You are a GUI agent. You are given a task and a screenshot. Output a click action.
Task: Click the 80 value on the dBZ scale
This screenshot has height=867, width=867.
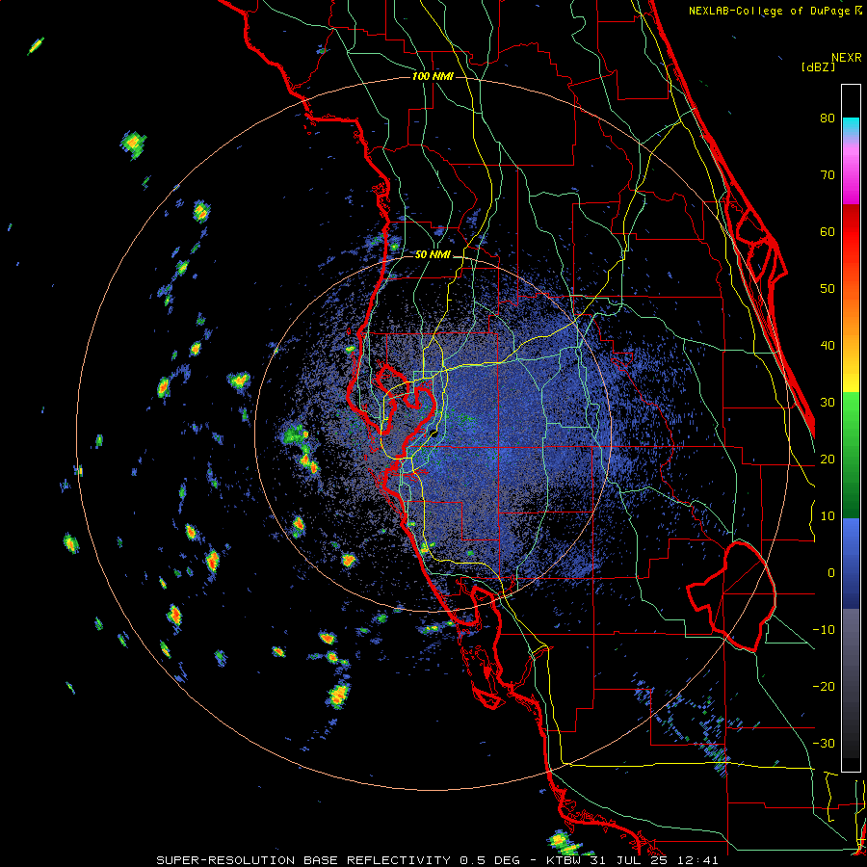tap(828, 118)
